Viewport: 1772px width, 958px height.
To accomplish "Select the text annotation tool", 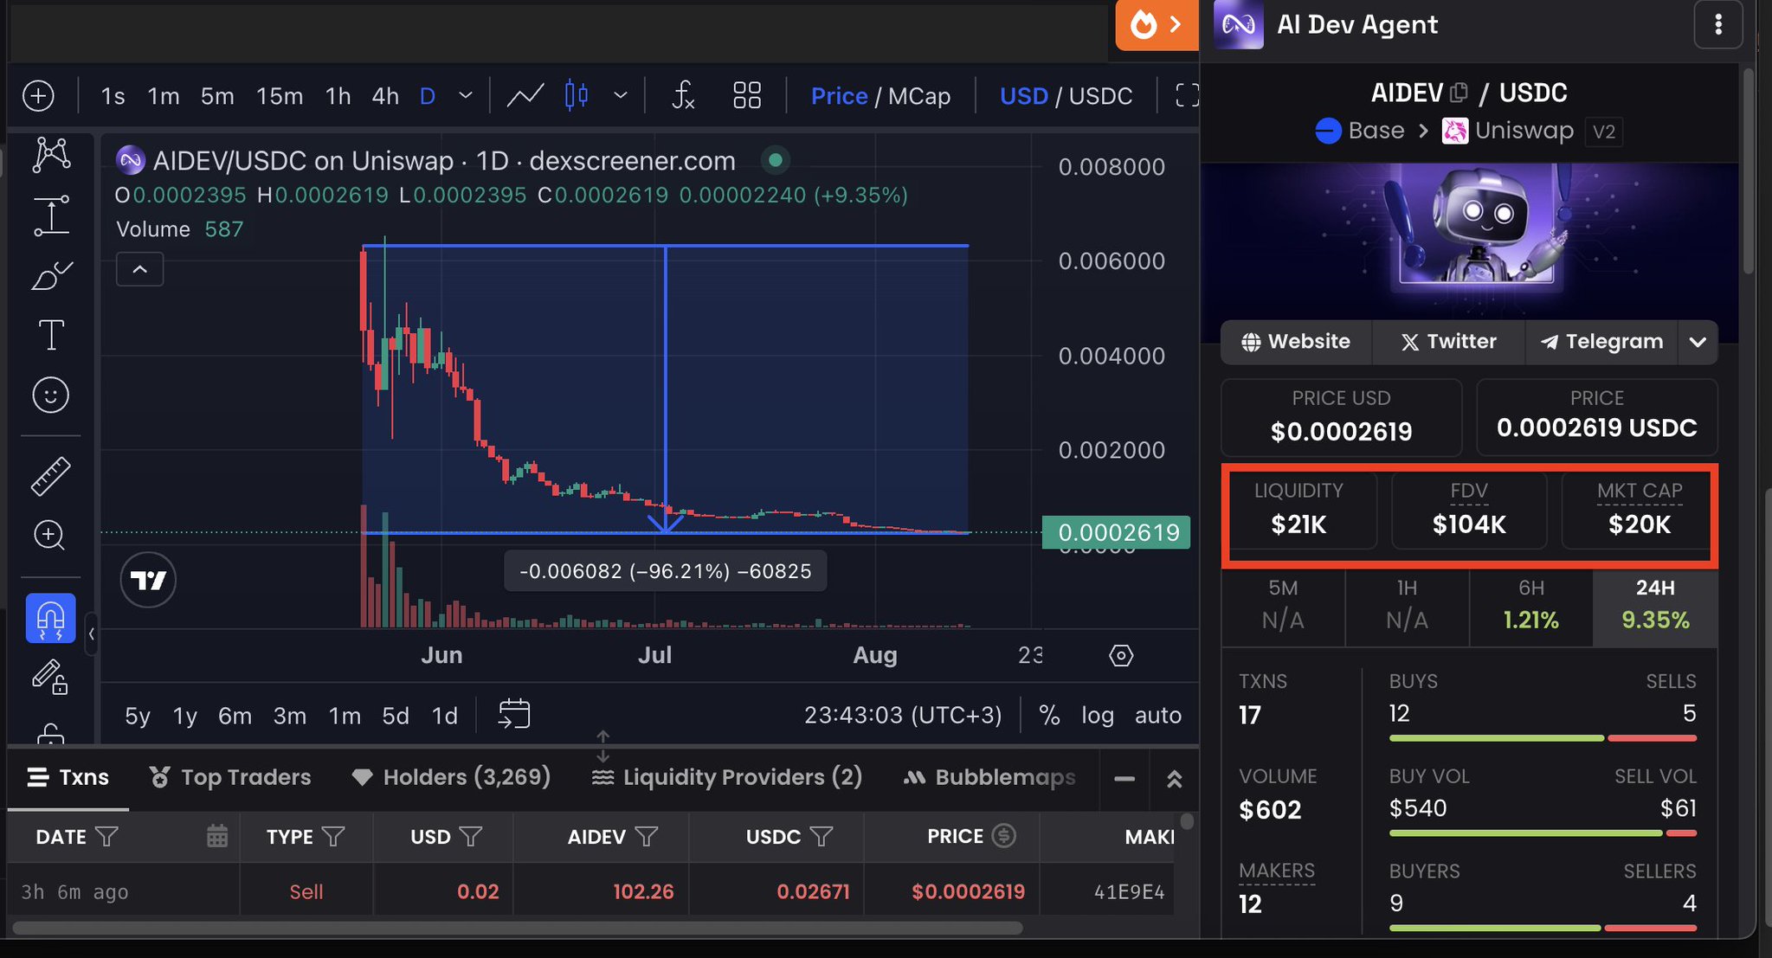I will tap(51, 335).
